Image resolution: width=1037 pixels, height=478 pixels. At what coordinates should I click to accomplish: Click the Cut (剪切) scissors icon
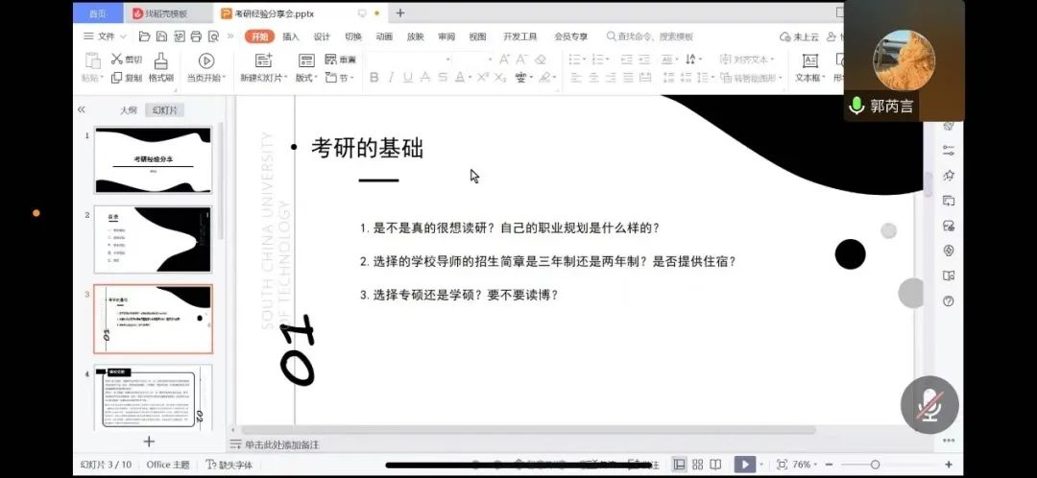[115, 60]
